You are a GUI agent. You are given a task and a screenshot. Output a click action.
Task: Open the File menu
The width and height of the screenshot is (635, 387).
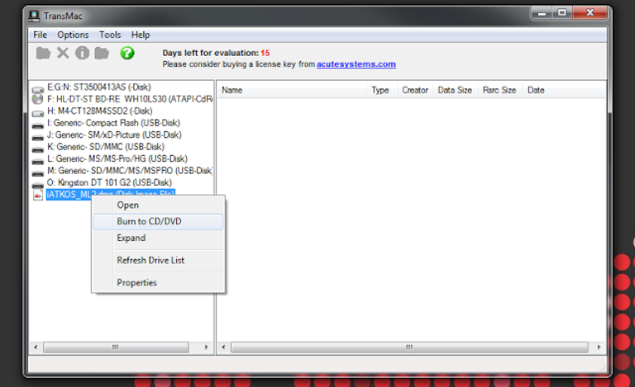[40, 35]
